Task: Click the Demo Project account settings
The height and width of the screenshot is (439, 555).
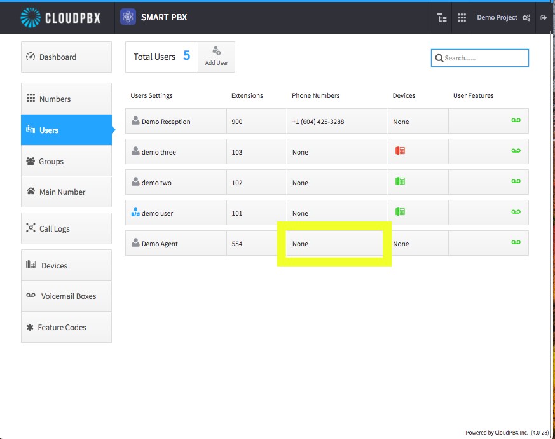Action: [x=503, y=17]
